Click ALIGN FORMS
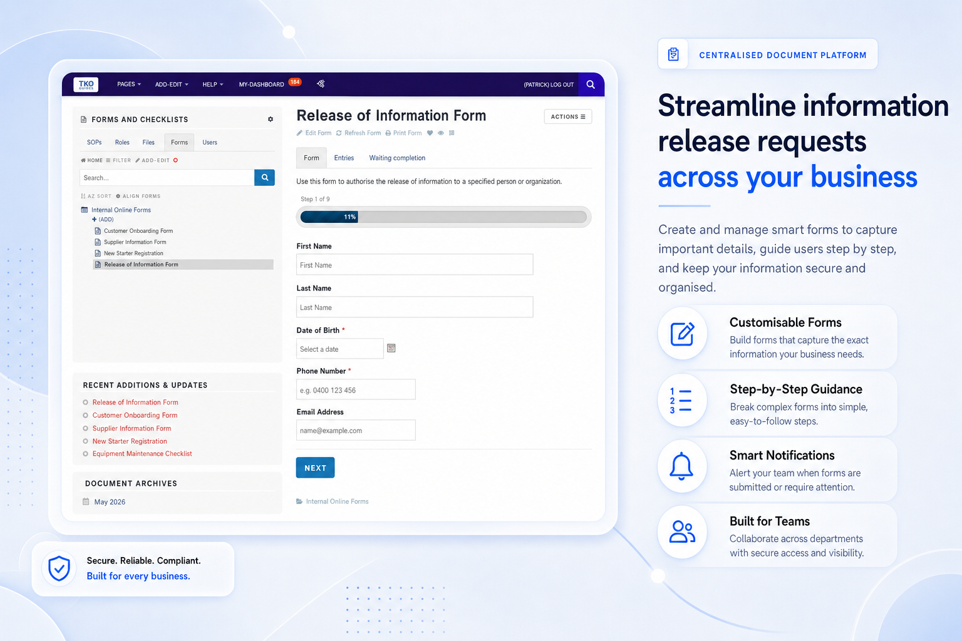Screen dimensions: 962x641 click(138, 196)
